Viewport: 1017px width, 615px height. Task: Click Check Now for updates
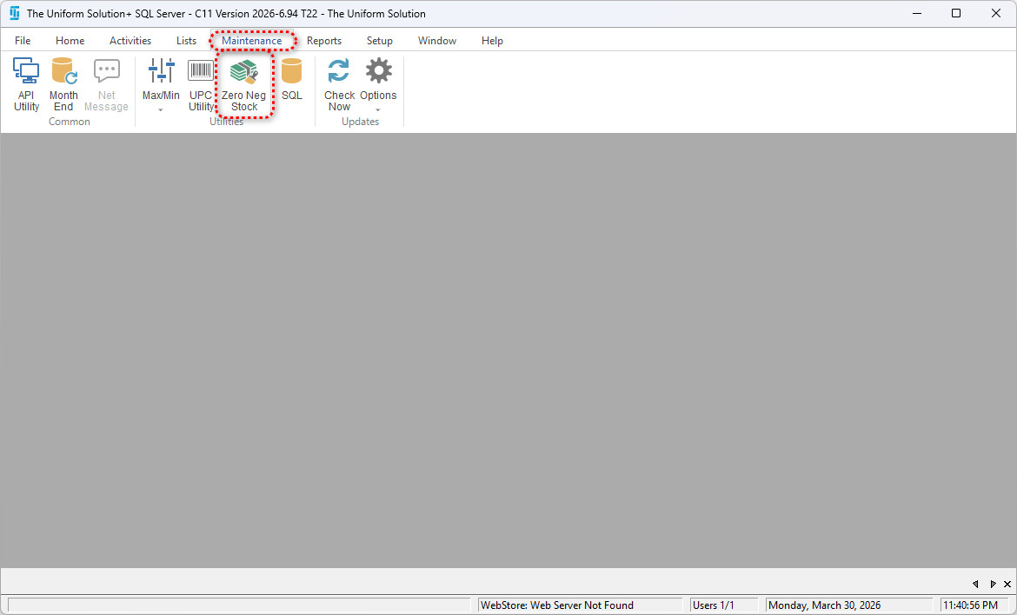pyautogui.click(x=339, y=85)
